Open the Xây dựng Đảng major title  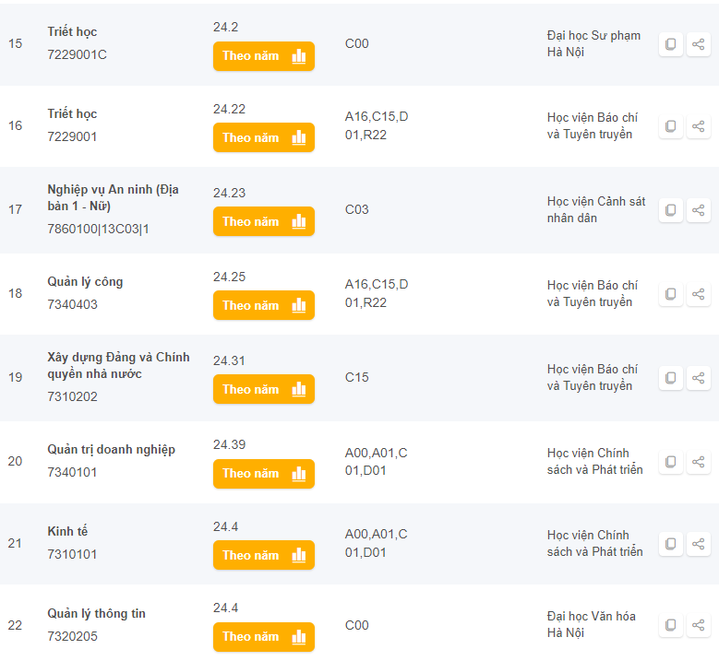[118, 365]
